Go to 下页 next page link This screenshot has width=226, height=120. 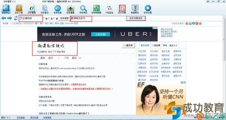[x=66, y=58]
